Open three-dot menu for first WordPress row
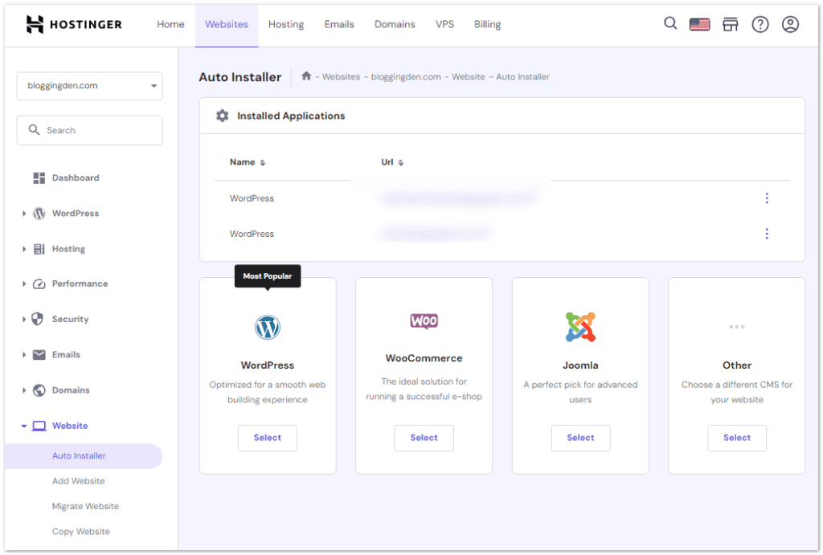 766,198
